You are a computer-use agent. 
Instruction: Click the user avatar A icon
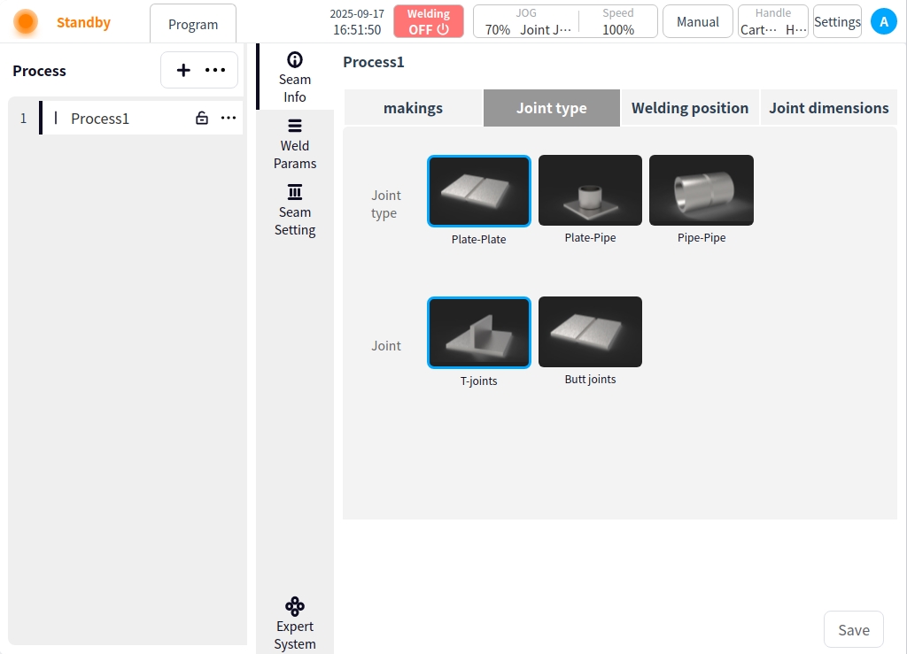(883, 22)
